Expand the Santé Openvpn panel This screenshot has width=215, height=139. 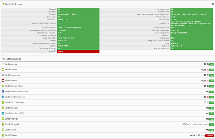[12, 119]
